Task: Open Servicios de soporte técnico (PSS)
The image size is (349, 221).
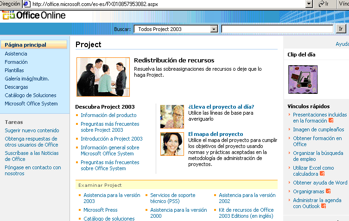Action: click(173, 198)
